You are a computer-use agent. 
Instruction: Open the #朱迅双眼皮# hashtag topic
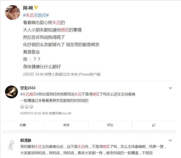[36, 15]
